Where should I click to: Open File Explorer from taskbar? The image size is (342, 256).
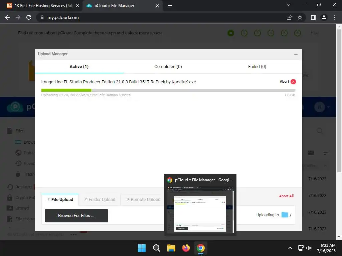point(171,248)
